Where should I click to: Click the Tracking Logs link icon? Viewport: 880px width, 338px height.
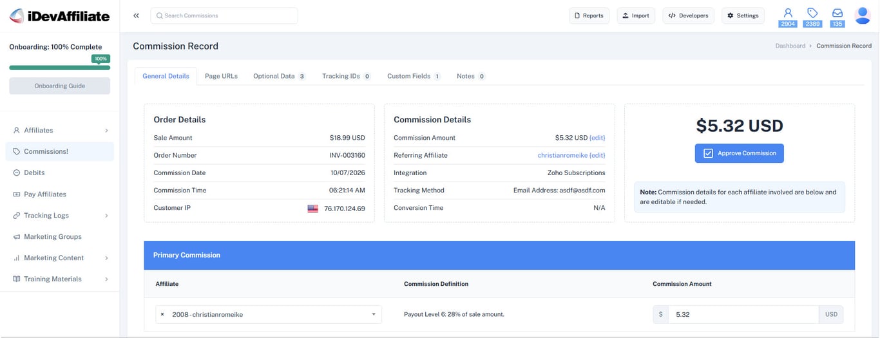[x=17, y=215]
